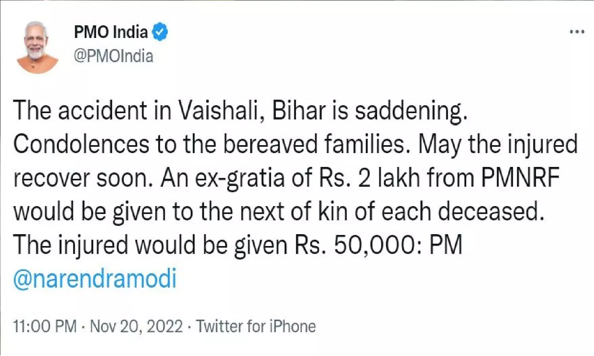Click the blue verified badge icon
The width and height of the screenshot is (594, 356).
(160, 32)
